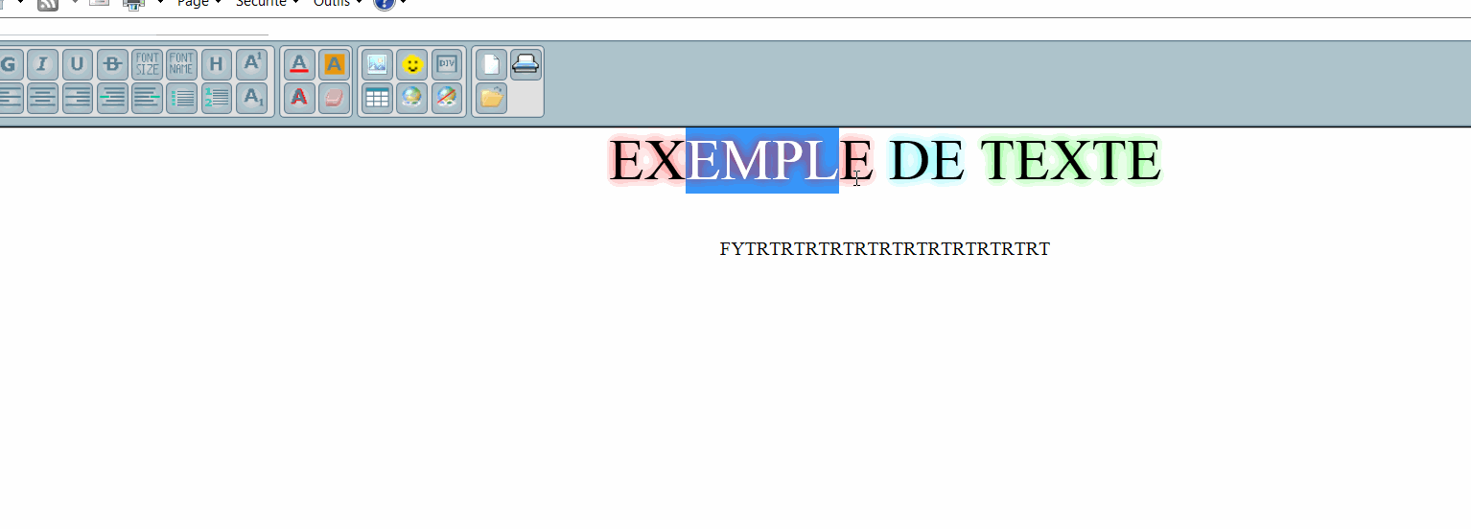Insert a numbered list
Viewport: 1471px width, 529px height.
217,98
